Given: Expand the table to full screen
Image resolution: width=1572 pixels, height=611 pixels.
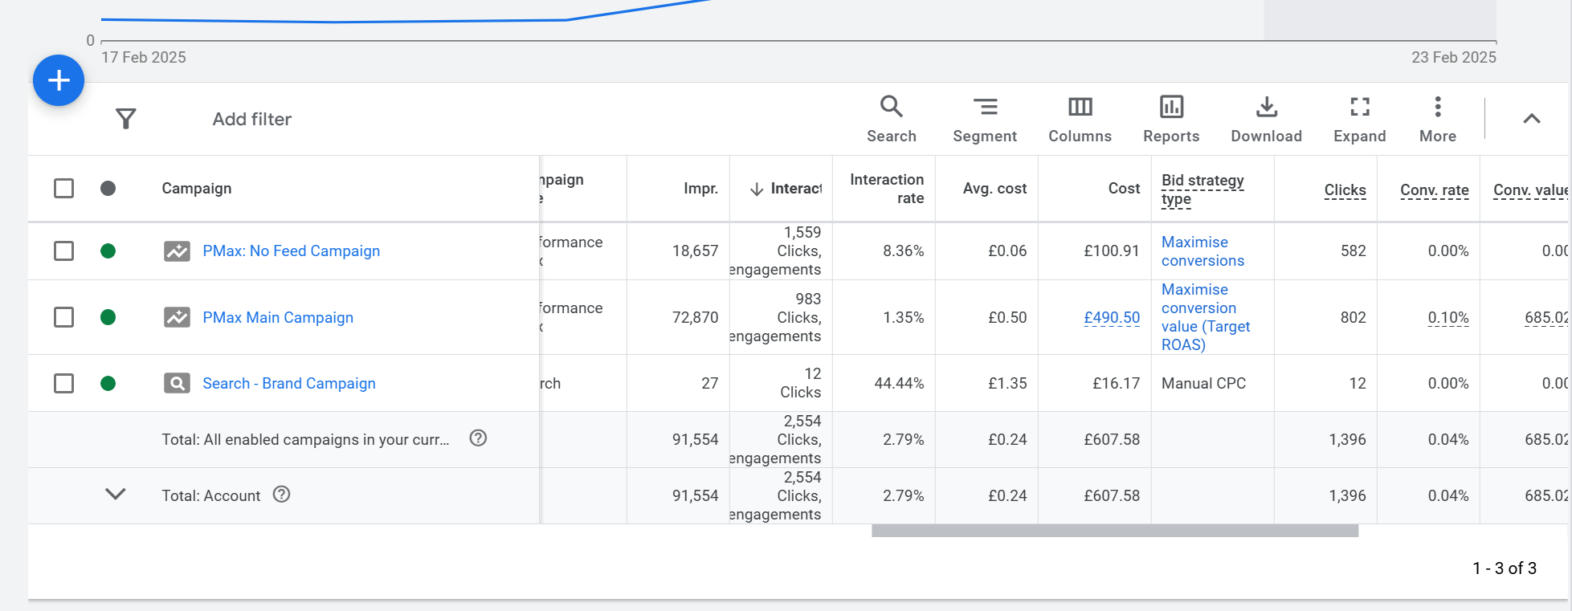Looking at the screenshot, I should [x=1359, y=119].
